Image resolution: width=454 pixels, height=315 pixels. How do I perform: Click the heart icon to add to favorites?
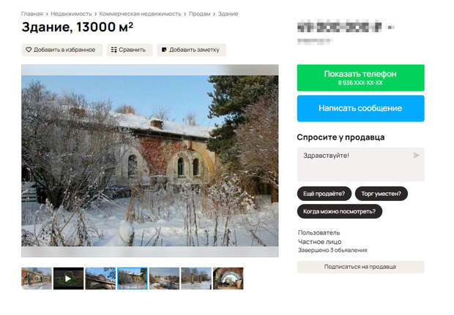(x=29, y=50)
